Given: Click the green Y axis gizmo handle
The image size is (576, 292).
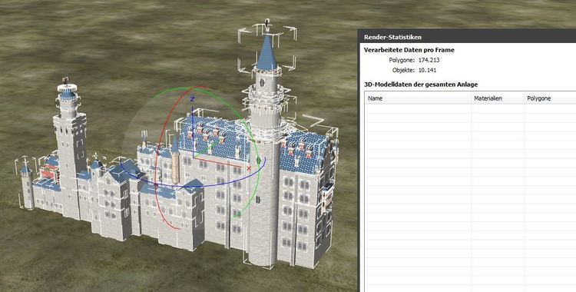Looking at the screenshot, I should point(258,160).
